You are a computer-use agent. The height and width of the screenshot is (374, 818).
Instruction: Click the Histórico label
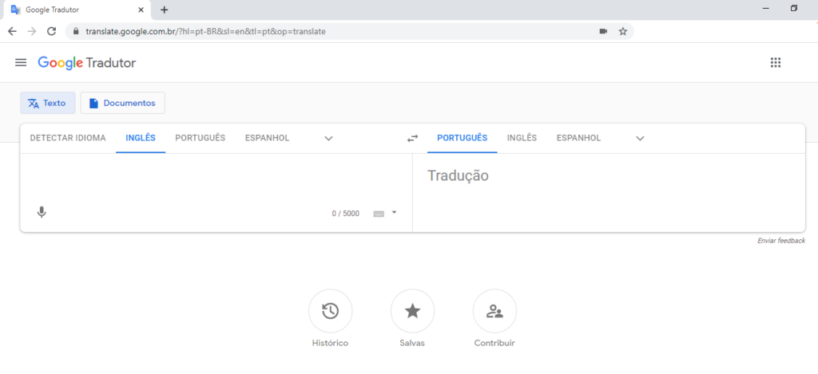click(330, 343)
